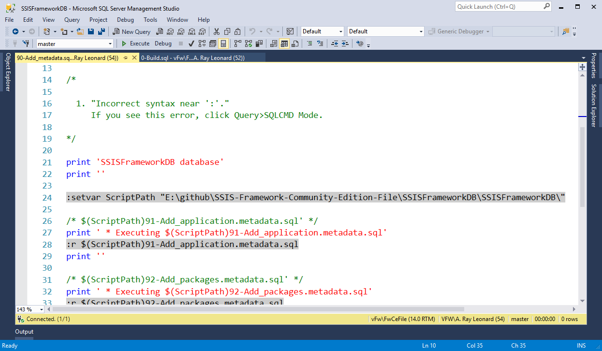This screenshot has height=351, width=602.
Task: Toggle Include Actual Execution Plan
Action: (x=237, y=44)
